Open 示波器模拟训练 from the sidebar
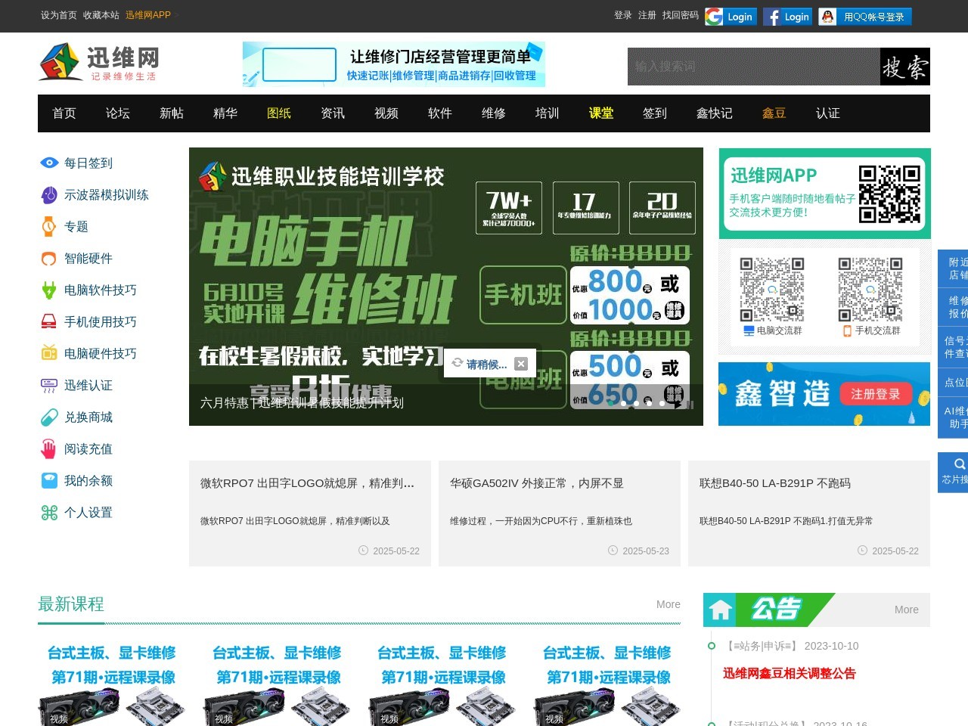Screen dimensions: 968x726 pyautogui.click(x=106, y=194)
